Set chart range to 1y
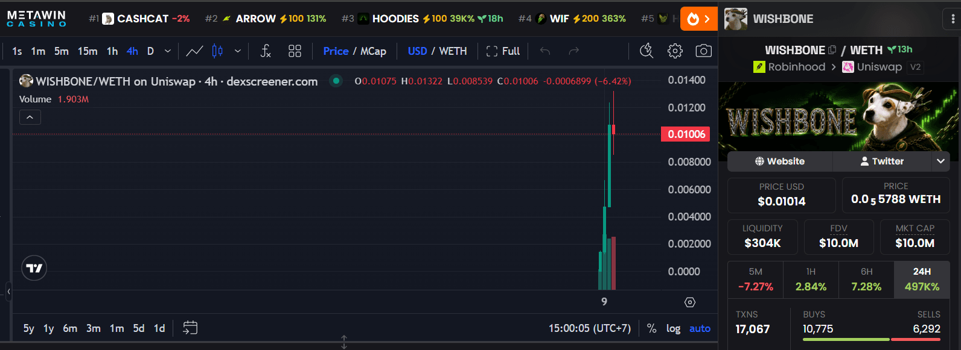This screenshot has height=350, width=961. pos(49,328)
